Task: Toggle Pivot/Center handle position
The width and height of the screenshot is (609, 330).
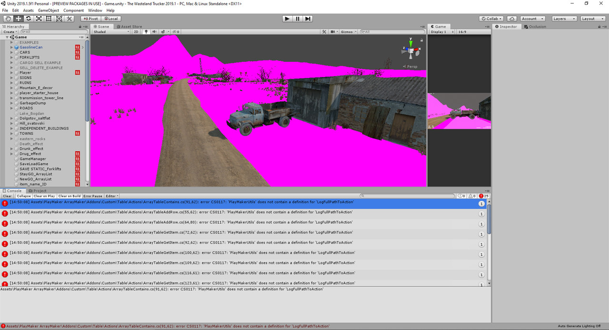Action: point(91,19)
